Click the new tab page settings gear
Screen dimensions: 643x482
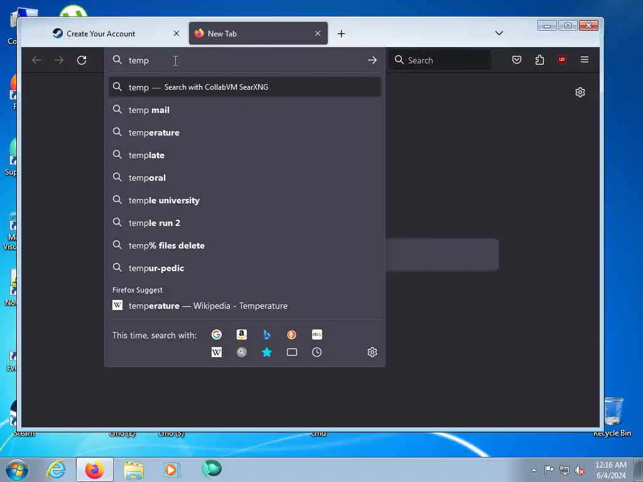pos(580,92)
